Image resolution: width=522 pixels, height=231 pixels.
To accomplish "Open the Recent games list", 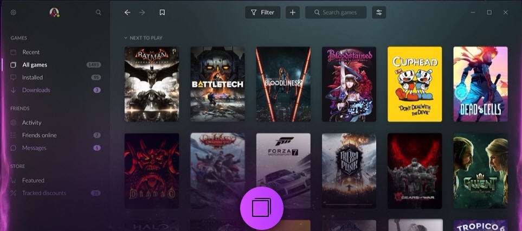I will [31, 52].
